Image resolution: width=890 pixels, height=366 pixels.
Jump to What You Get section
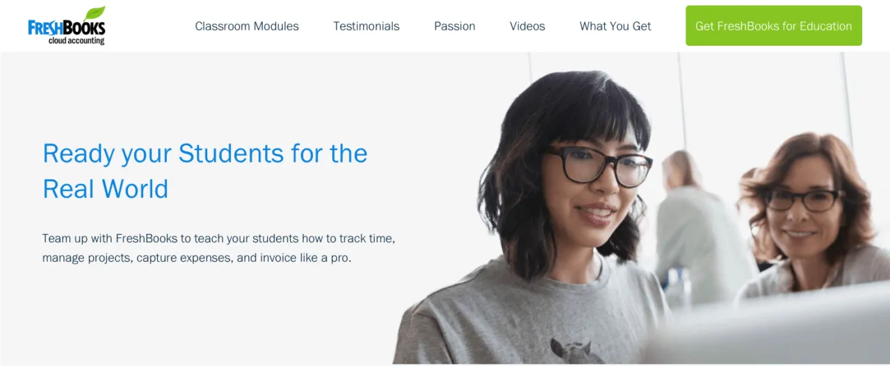615,26
